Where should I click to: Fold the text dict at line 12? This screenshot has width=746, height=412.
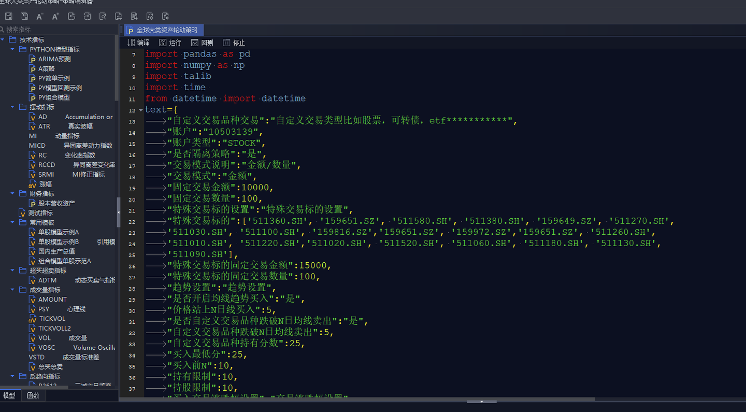141,110
